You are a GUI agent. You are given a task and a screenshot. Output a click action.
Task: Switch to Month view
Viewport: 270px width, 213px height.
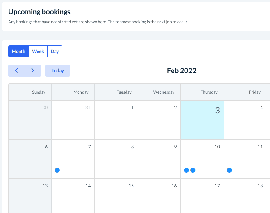19,51
